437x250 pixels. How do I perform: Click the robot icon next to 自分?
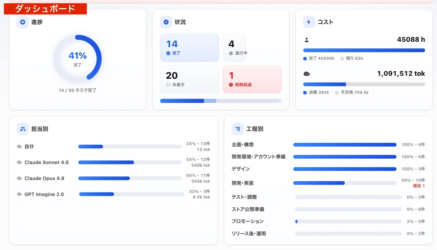(x=19, y=147)
